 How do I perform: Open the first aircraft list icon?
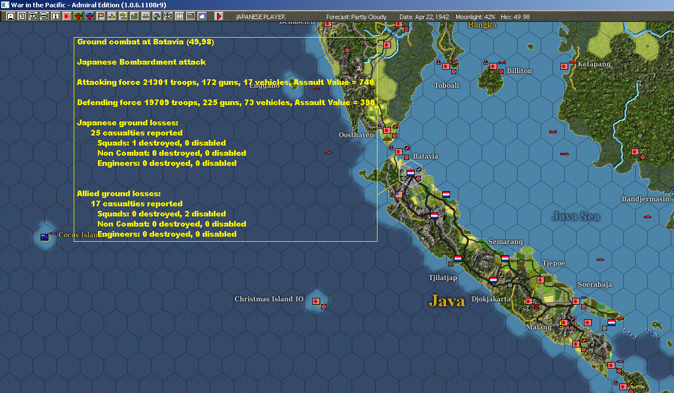pyautogui.click(x=33, y=16)
